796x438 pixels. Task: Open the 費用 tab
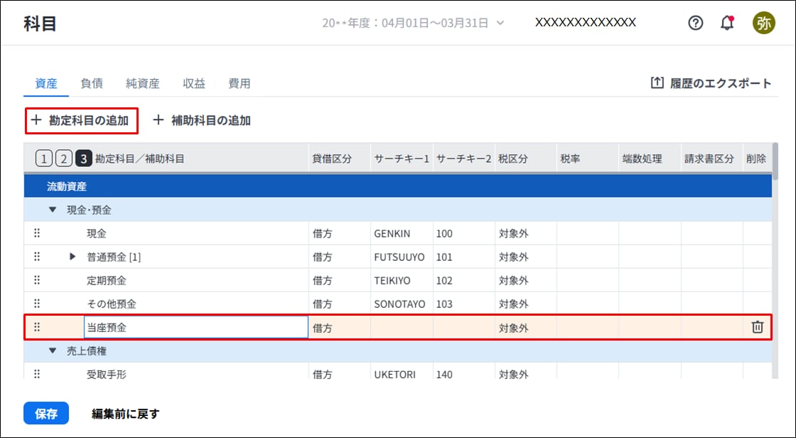point(239,83)
